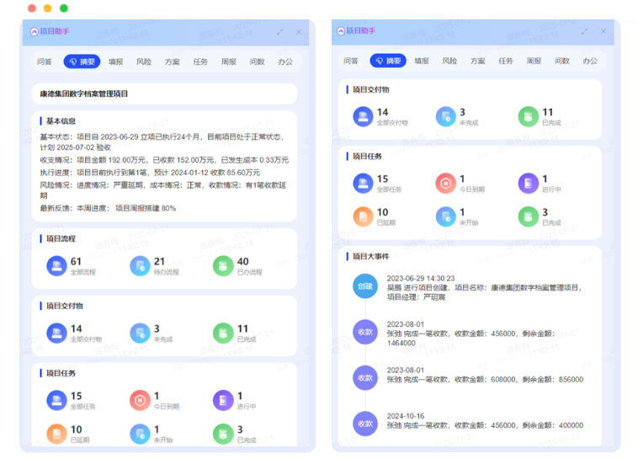Open 今日到期 red icon in left panel
Viewport: 638px width, 459px height.
pyautogui.click(x=140, y=401)
